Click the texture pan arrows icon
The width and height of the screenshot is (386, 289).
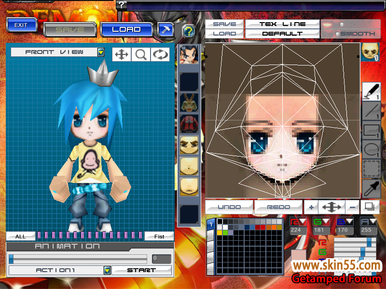331,207
